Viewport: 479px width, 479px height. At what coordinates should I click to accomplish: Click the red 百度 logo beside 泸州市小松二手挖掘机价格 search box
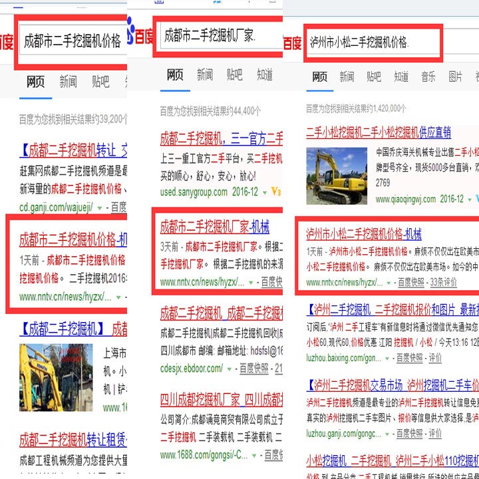coord(292,43)
